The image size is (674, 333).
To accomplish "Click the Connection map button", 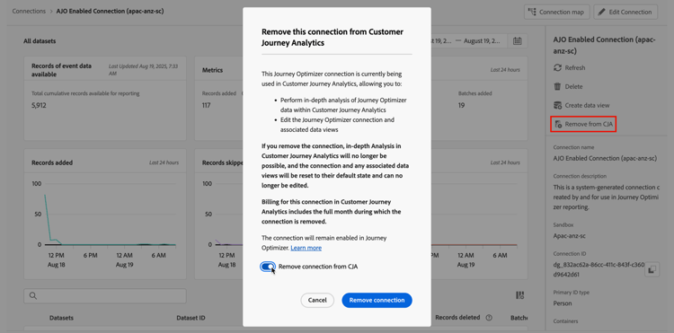I will coord(557,12).
